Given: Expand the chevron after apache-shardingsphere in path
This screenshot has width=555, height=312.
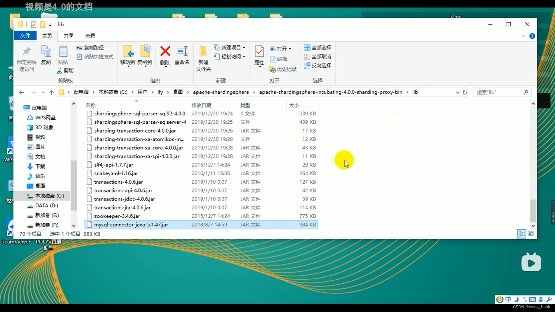Looking at the screenshot, I should click(254, 92).
